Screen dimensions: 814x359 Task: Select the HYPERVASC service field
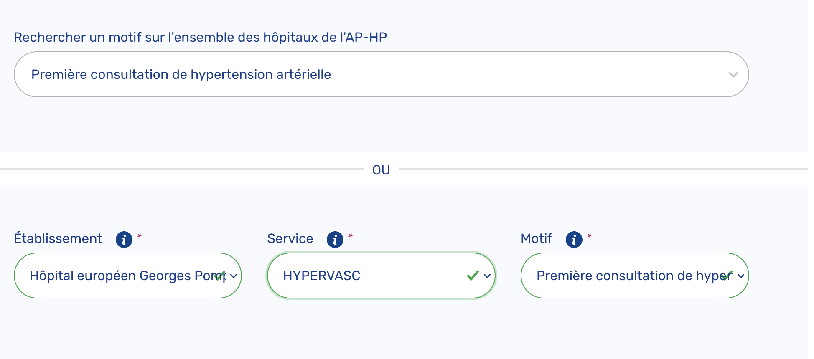click(x=381, y=276)
